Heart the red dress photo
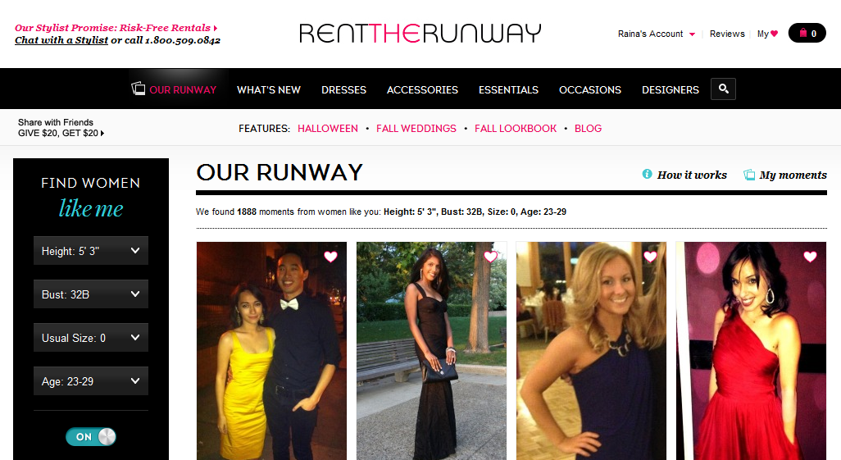 click(810, 257)
